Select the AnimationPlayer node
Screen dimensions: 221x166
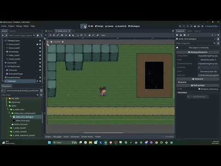tap(16, 74)
